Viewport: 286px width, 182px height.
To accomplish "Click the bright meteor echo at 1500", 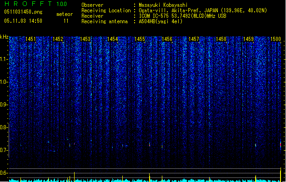I will pyautogui.click(x=281, y=145).
